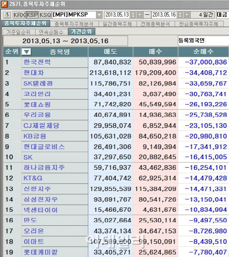Select the 종목투자주체순위 tab
Viewport: 229px width, 257px height.
(25, 23)
